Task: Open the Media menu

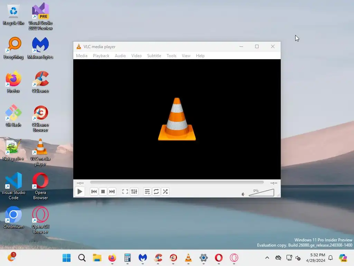Action: [x=82, y=56]
